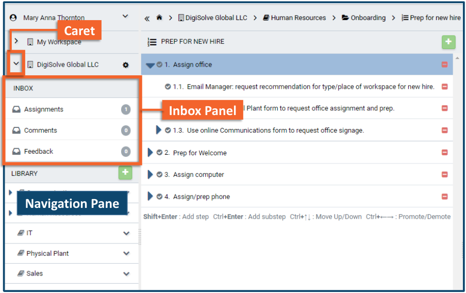Remove step 1.1 Email Manager with minus icon
The height and width of the screenshot is (293, 466).
(444, 87)
